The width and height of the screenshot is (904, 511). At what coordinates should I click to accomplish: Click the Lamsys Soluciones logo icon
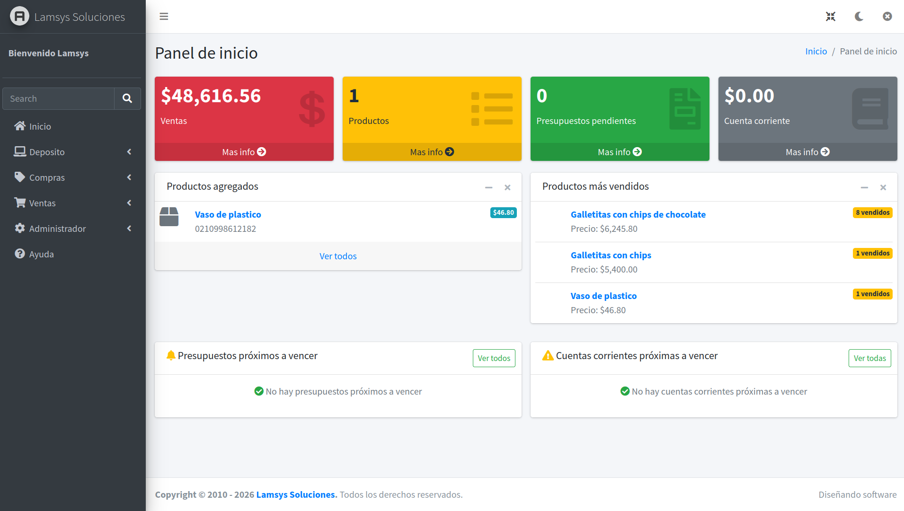[19, 17]
